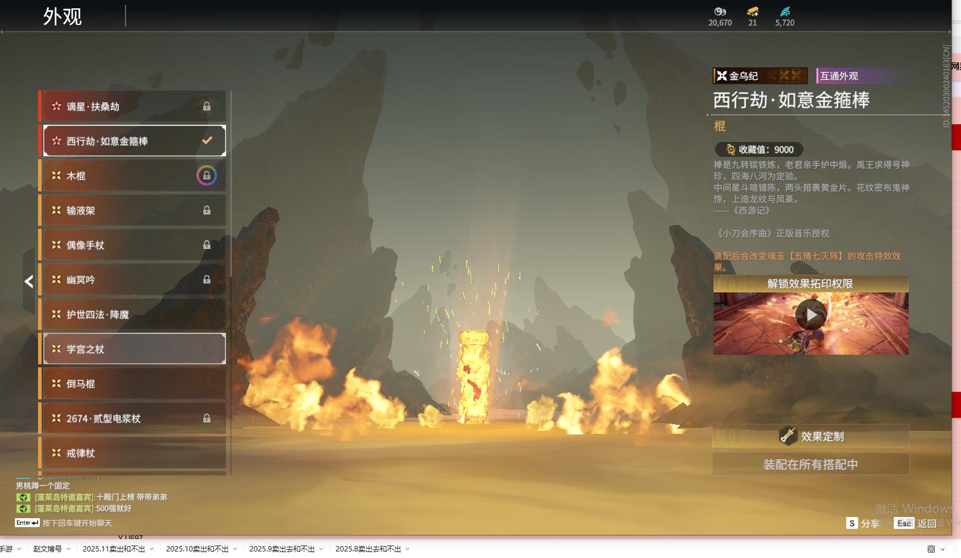Select the 2674·贰型电浆杖 skin
The image size is (961, 558).
coord(133,418)
